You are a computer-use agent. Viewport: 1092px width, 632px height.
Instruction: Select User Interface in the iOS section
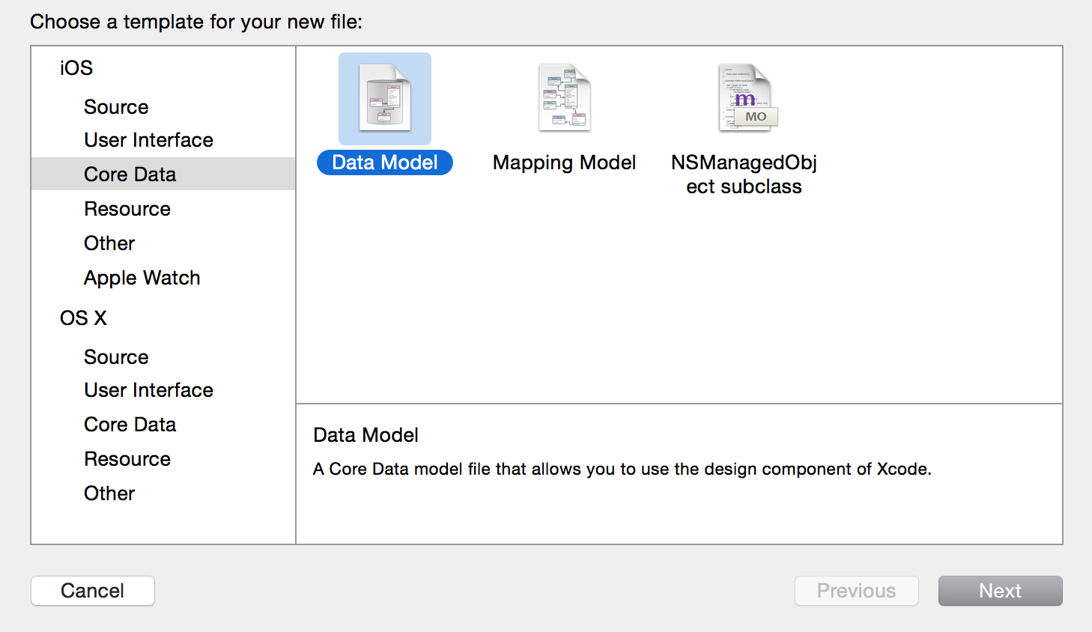148,140
